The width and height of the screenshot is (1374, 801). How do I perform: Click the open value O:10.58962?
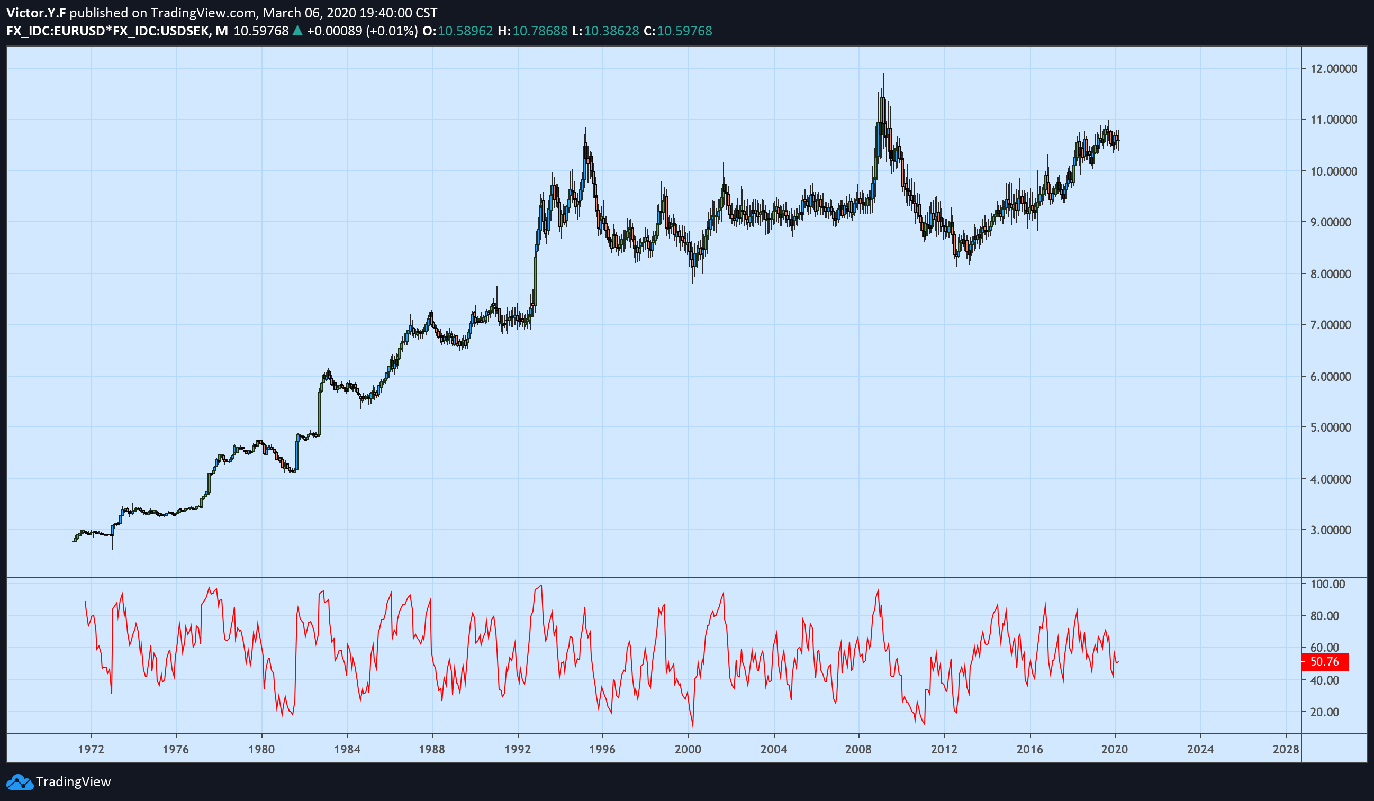457,31
